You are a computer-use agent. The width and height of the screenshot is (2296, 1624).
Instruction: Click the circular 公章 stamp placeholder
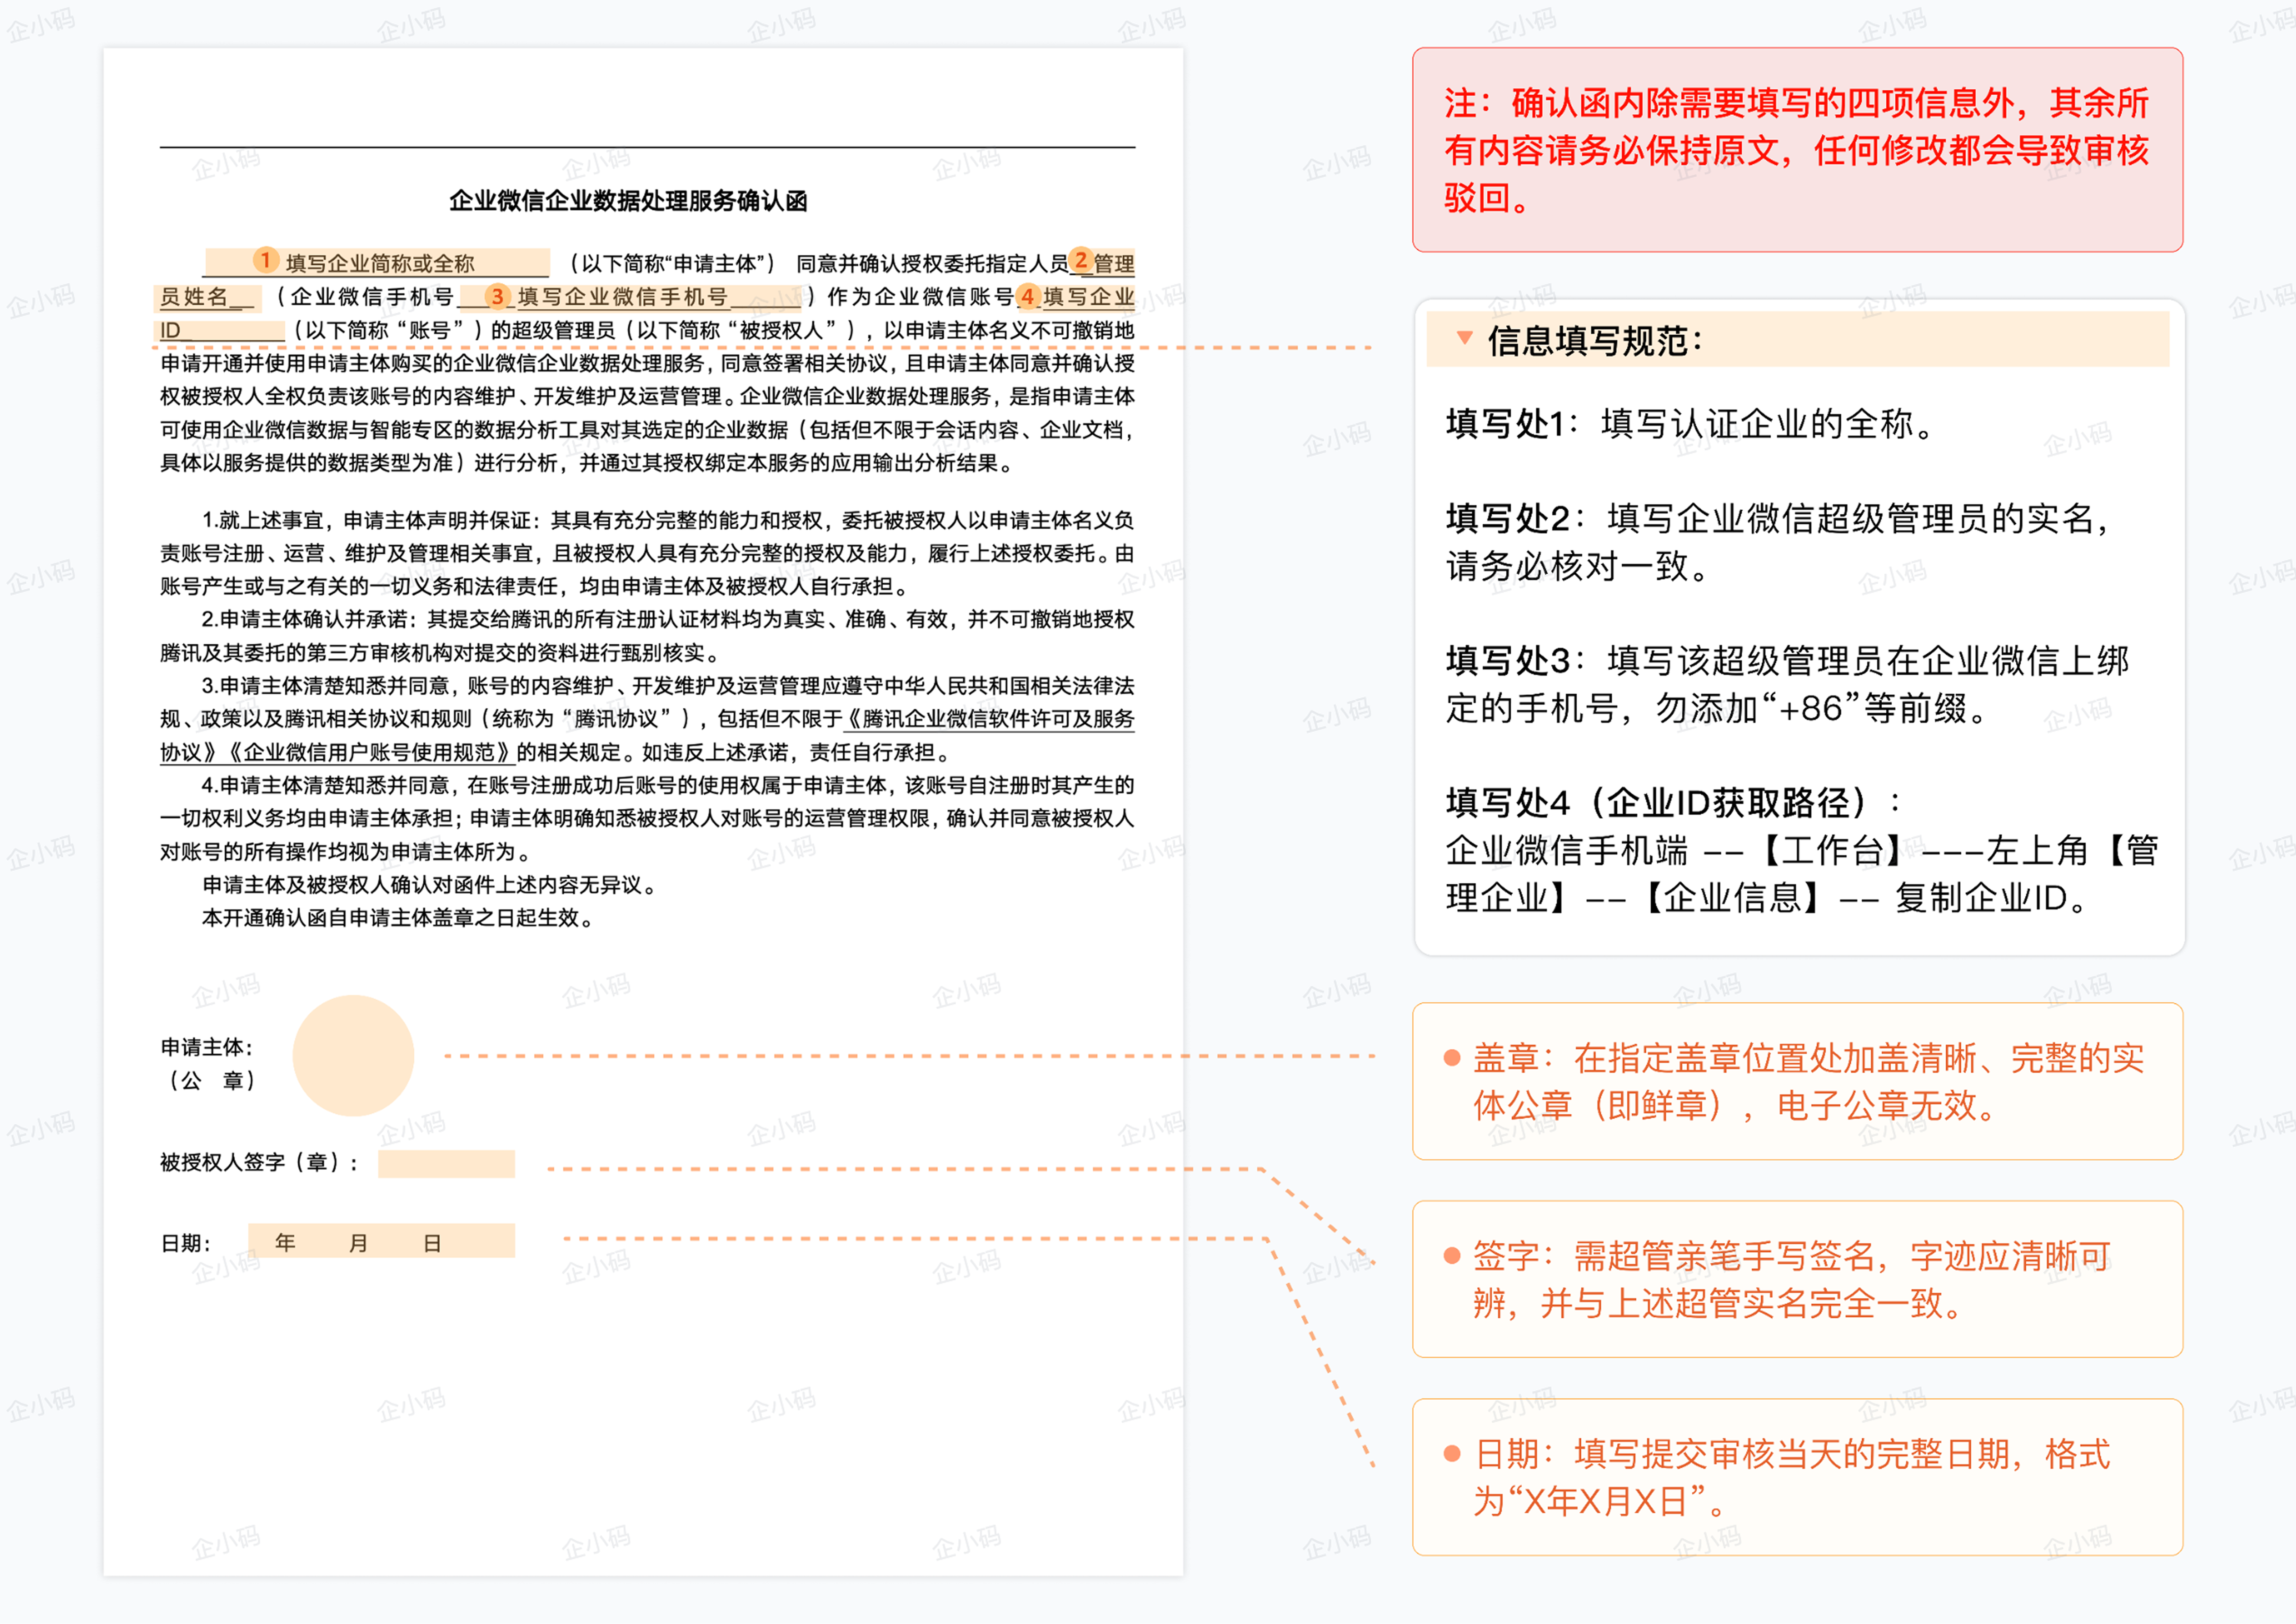click(x=353, y=1056)
